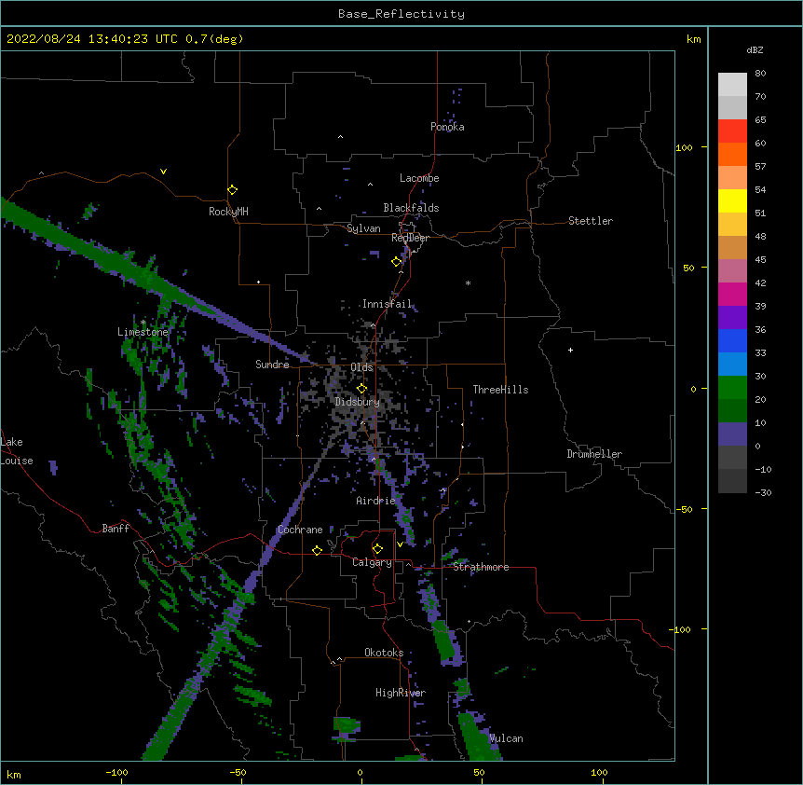The width and height of the screenshot is (803, 785).
Task: Click the yellow diamond marker south of Cochrane
Action: click(317, 550)
